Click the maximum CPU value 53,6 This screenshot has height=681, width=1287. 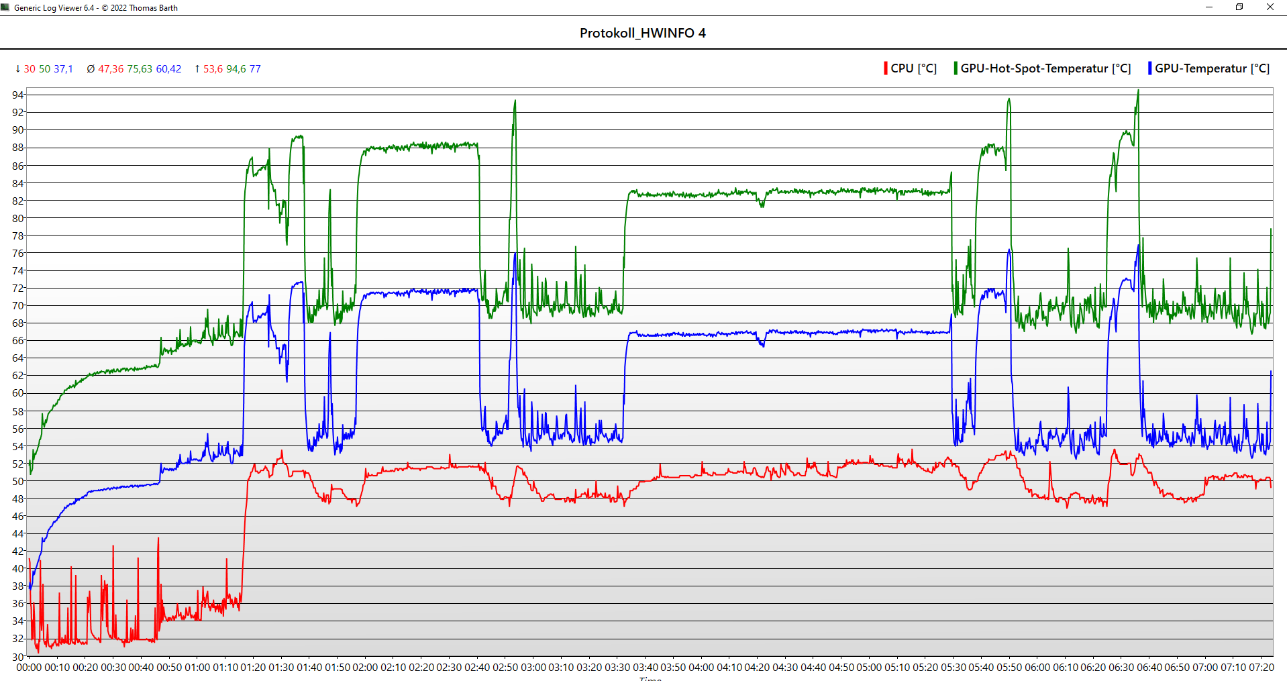click(213, 68)
